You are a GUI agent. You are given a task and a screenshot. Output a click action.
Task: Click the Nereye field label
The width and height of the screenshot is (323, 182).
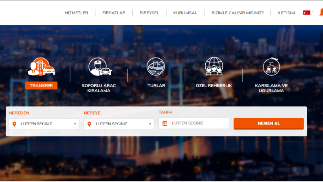[92, 113]
